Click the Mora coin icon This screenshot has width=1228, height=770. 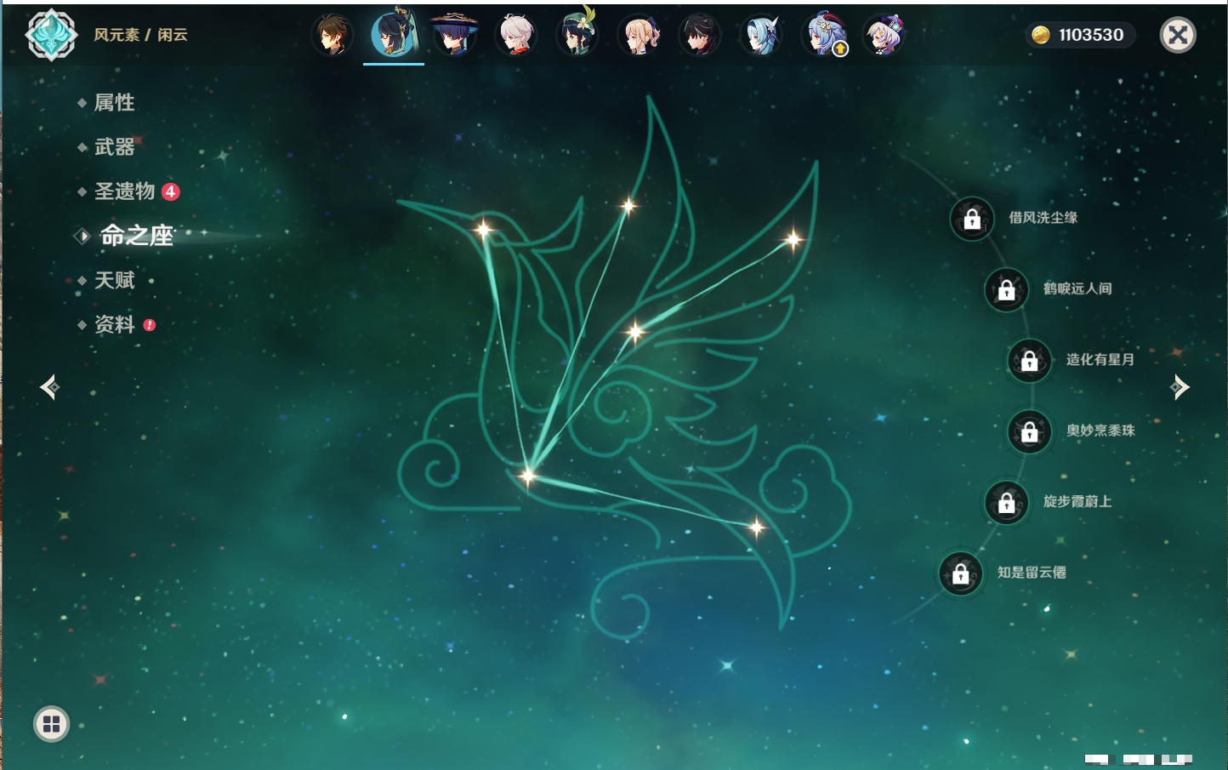[x=1040, y=35]
